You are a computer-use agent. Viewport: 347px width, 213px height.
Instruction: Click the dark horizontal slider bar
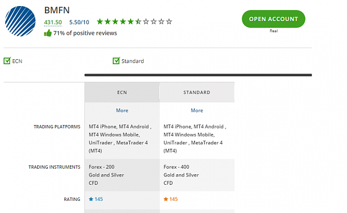198,75
